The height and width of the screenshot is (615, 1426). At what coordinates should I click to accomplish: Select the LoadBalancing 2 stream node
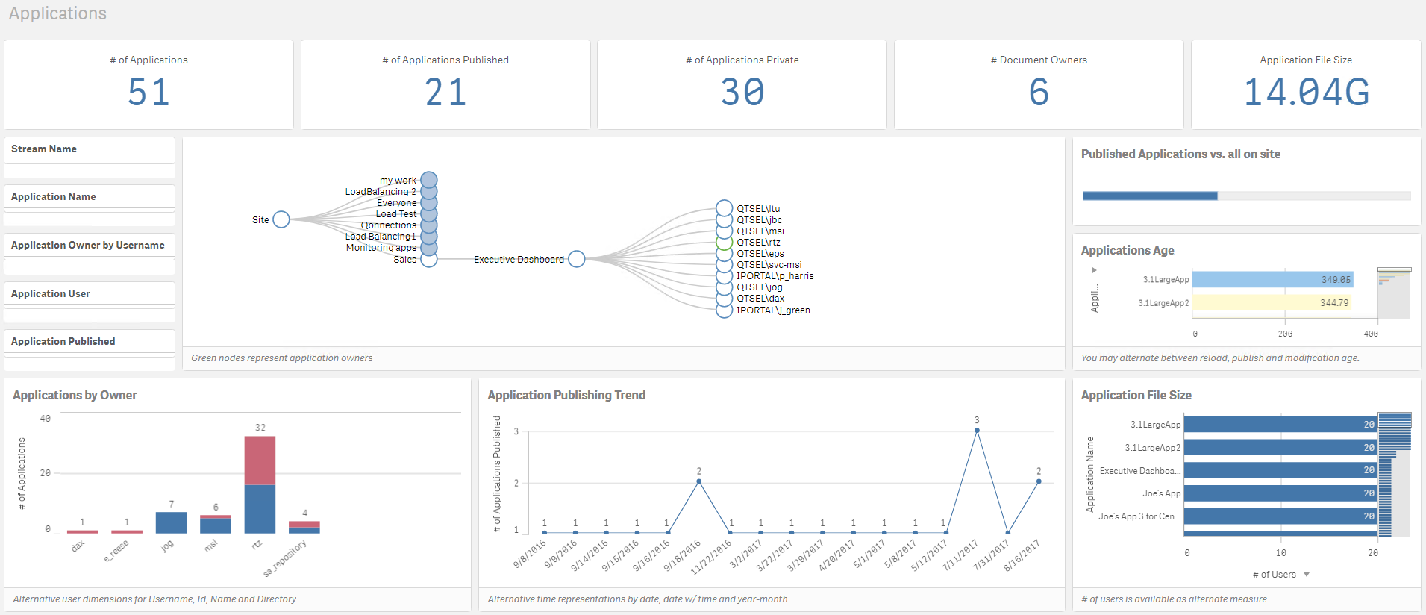(x=429, y=191)
